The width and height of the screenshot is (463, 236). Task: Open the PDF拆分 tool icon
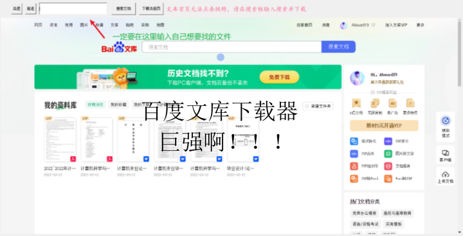click(x=388, y=142)
